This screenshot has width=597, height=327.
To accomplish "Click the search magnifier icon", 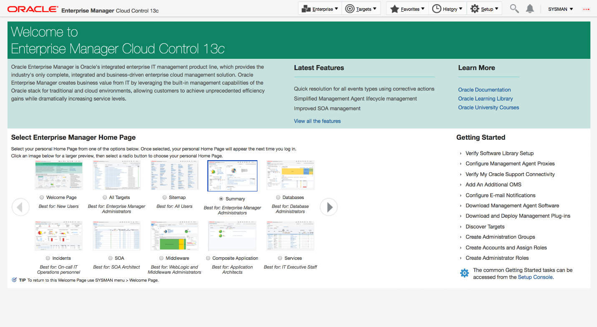I will click(x=514, y=9).
